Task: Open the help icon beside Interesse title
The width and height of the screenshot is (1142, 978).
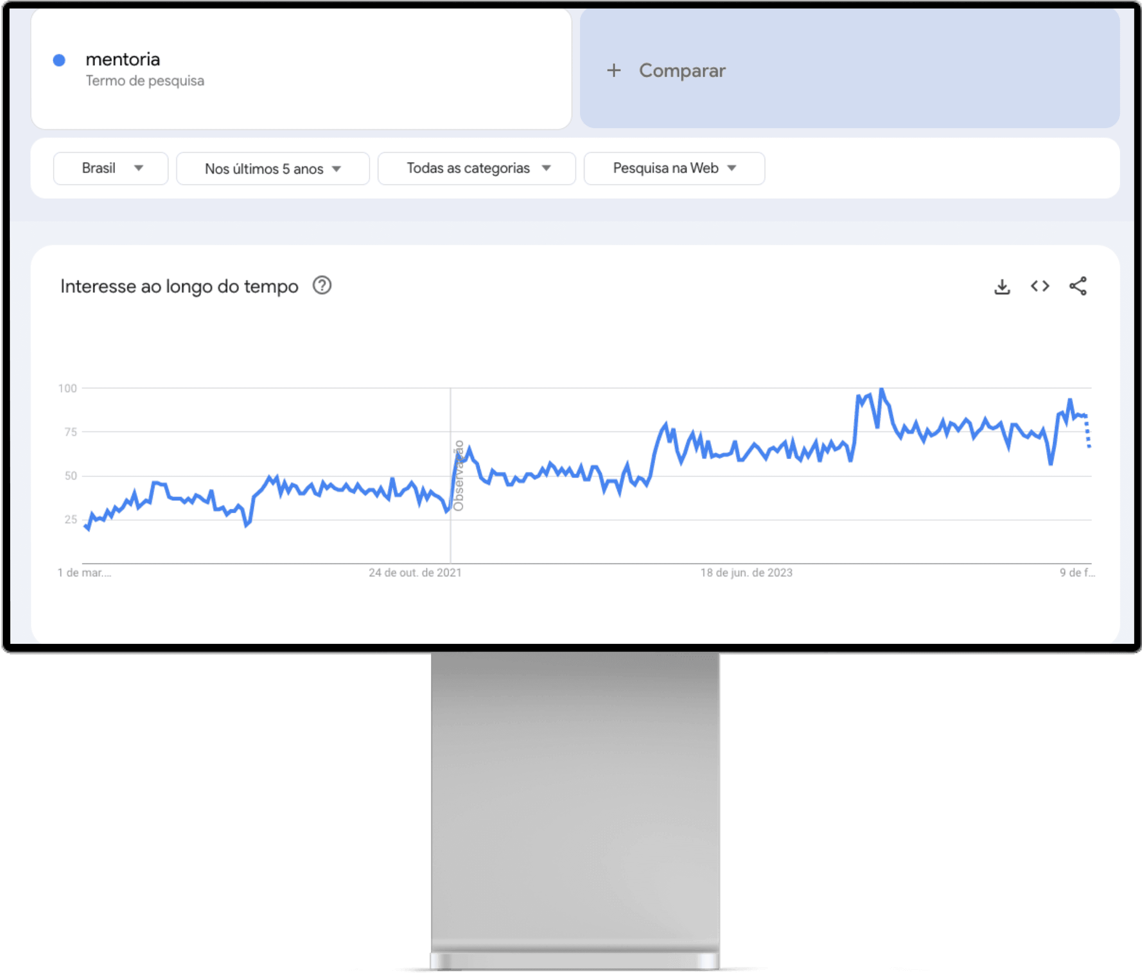Action: 322,286
